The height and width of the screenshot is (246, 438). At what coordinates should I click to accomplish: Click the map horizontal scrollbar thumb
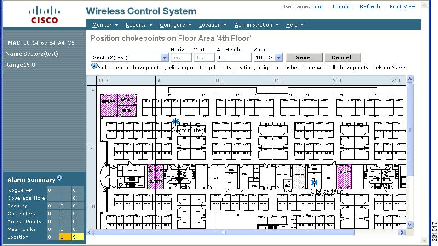pos(224,232)
